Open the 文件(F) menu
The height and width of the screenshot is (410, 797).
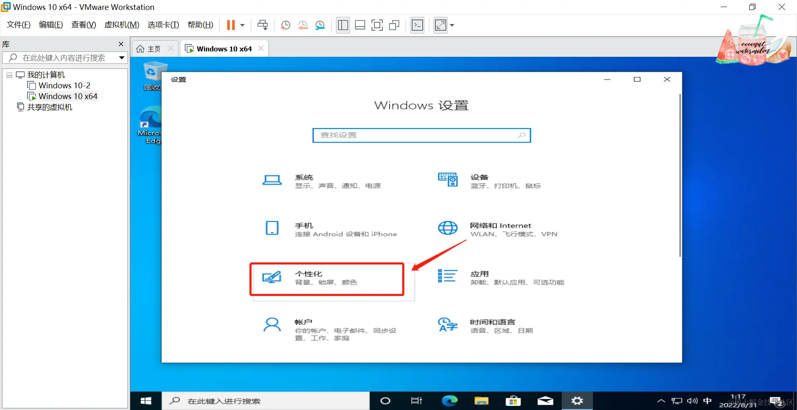click(19, 25)
